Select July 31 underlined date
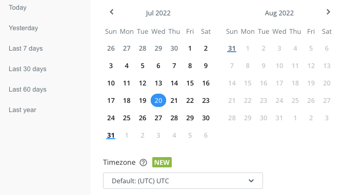 tap(111, 136)
